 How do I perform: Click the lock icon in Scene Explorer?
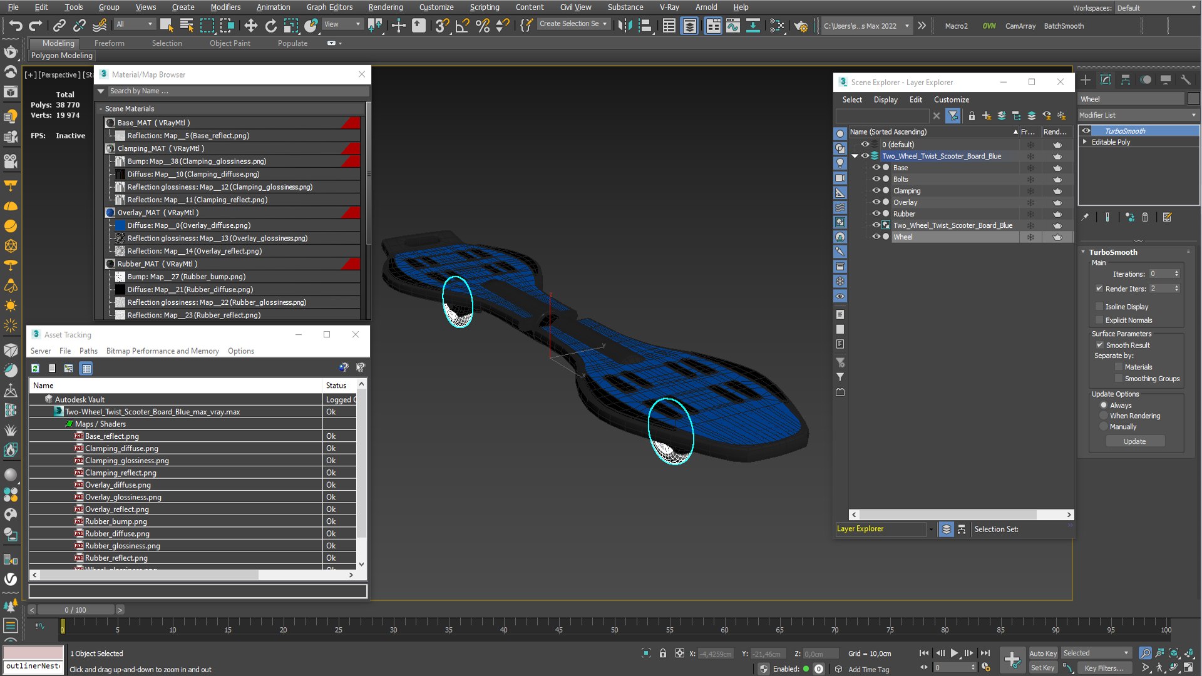(x=972, y=116)
